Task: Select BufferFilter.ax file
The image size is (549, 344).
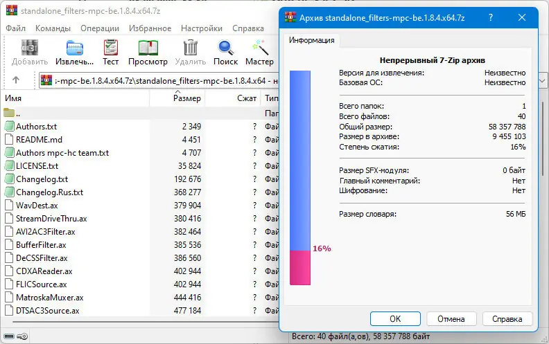Action: [41, 245]
